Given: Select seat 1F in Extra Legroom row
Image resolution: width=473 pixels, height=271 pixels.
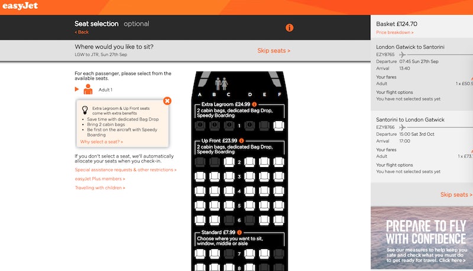Looking at the screenshot, I should tap(278, 126).
